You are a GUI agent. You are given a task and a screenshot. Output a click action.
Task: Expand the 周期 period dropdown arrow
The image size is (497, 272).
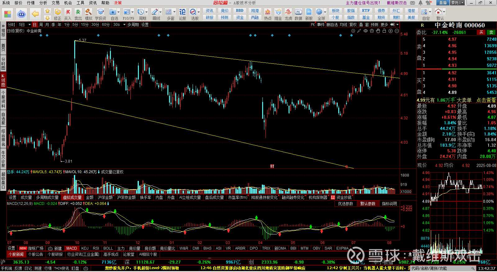click(x=146, y=12)
